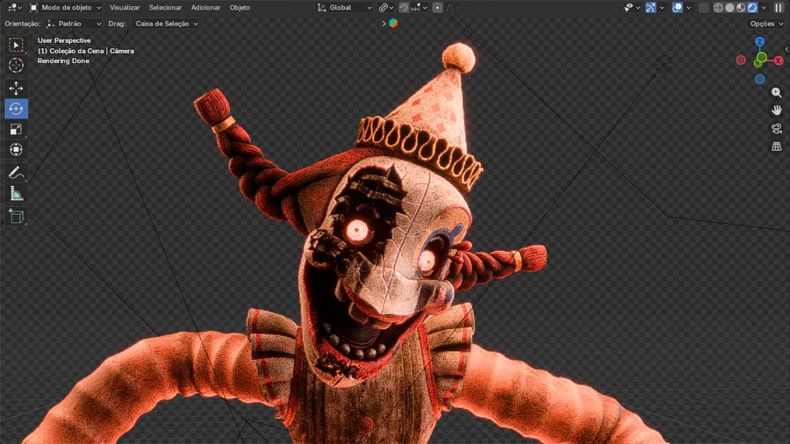Open the Adicionar menu
Viewport: 790px width, 444px height.
click(x=205, y=8)
